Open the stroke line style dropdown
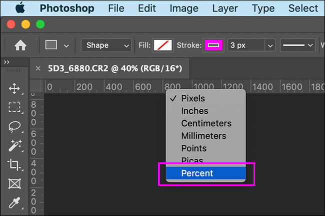 [x=298, y=45]
